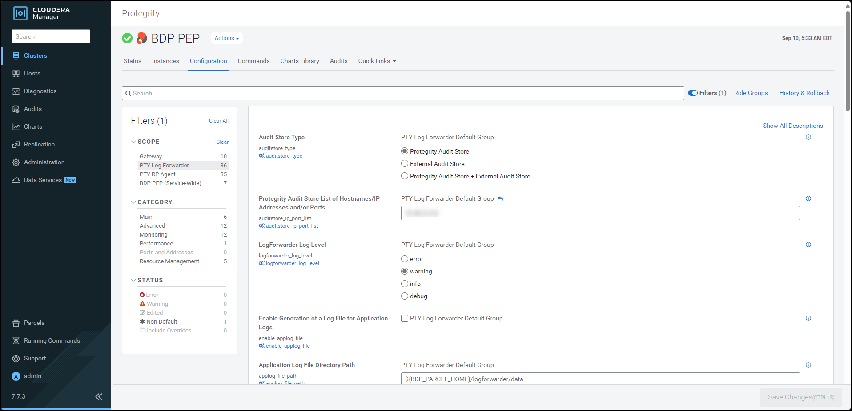
Task: Open Running Commands hourglass icon
Action: click(16, 341)
